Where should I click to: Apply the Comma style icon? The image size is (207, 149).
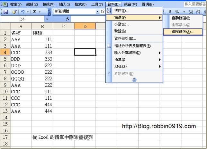184,12
